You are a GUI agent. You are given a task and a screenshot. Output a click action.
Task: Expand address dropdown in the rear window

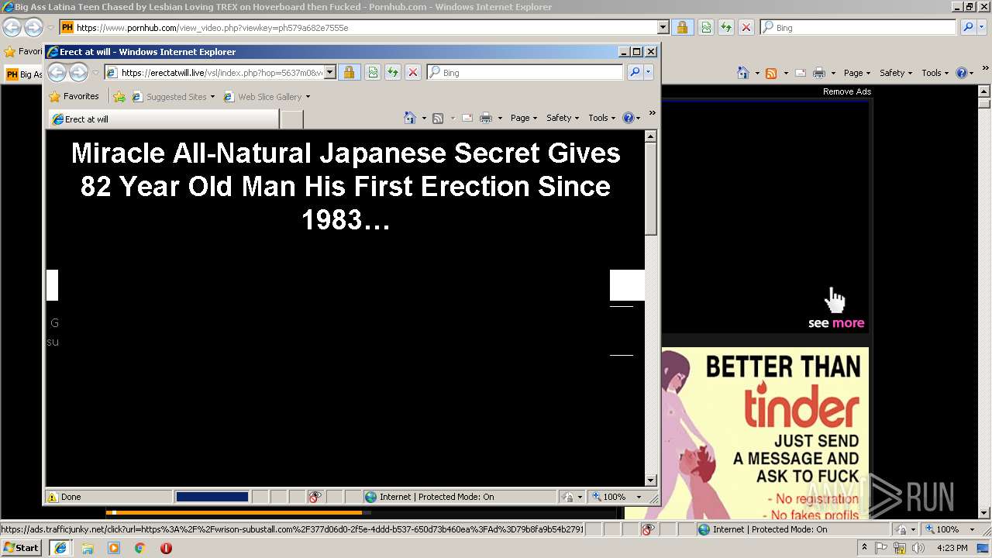663,27
